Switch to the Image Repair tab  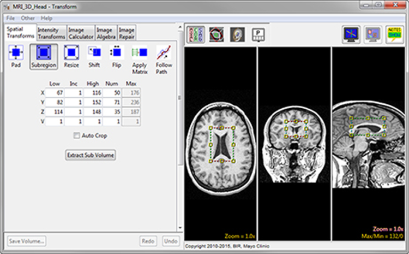[127, 33]
